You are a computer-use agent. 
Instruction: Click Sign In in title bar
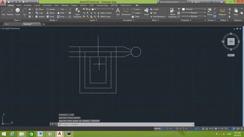(196, 2)
